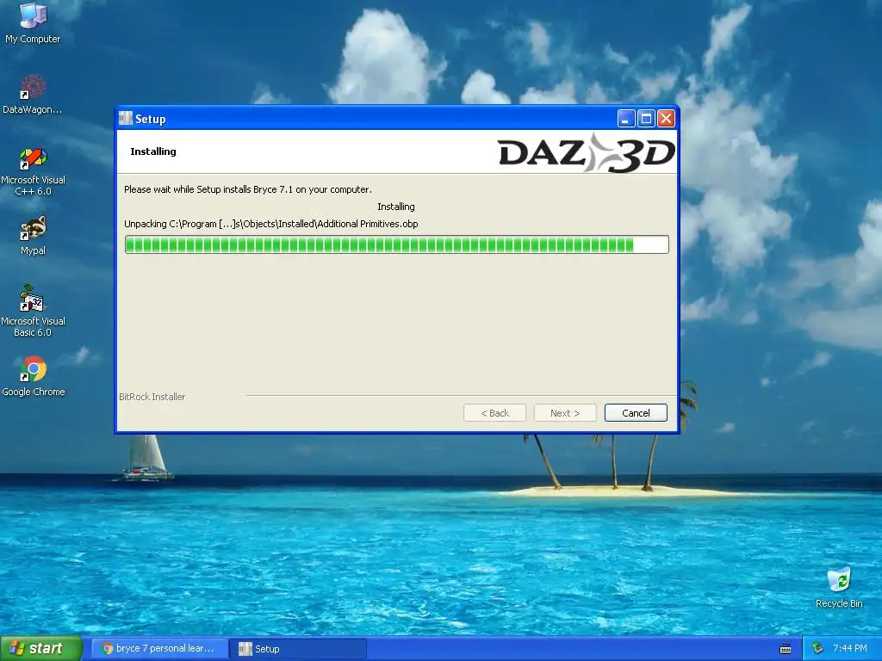Open the Recycle Bin

839,587
